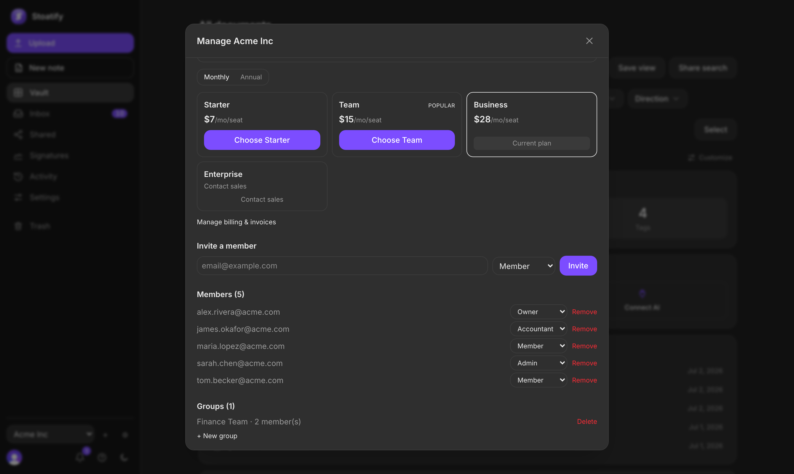Click the POPULAR badge on Team plan

(441, 105)
